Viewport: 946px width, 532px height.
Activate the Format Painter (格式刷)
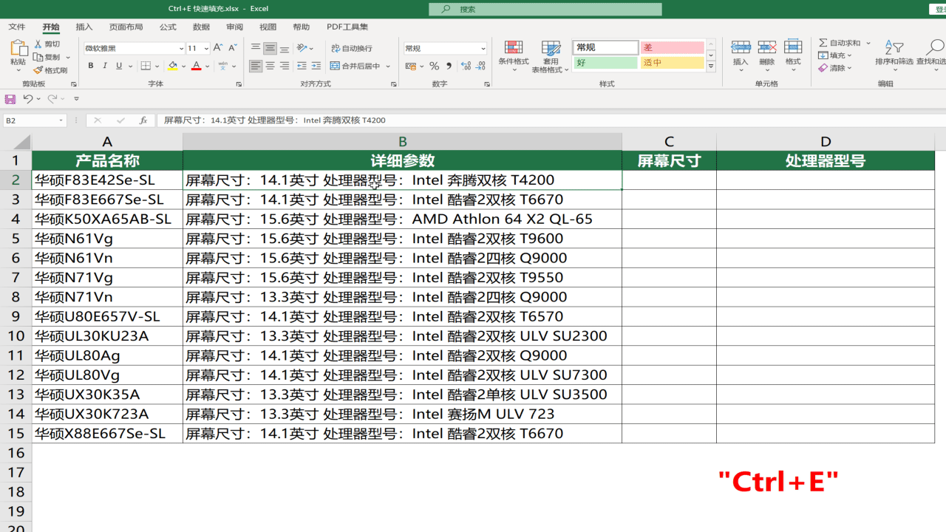[51, 70]
